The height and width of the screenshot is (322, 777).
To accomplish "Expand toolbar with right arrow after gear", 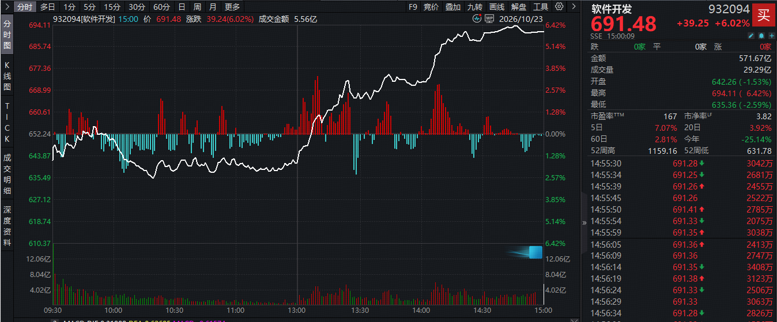I will (x=574, y=7).
